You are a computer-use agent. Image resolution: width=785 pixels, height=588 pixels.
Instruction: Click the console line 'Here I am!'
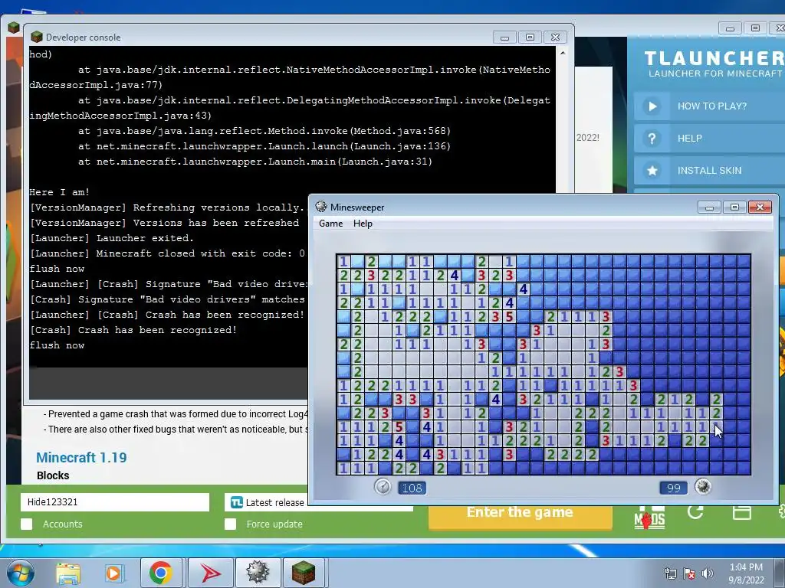coord(60,192)
